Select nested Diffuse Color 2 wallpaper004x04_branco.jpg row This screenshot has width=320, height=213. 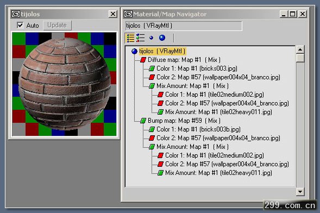(x=227, y=103)
